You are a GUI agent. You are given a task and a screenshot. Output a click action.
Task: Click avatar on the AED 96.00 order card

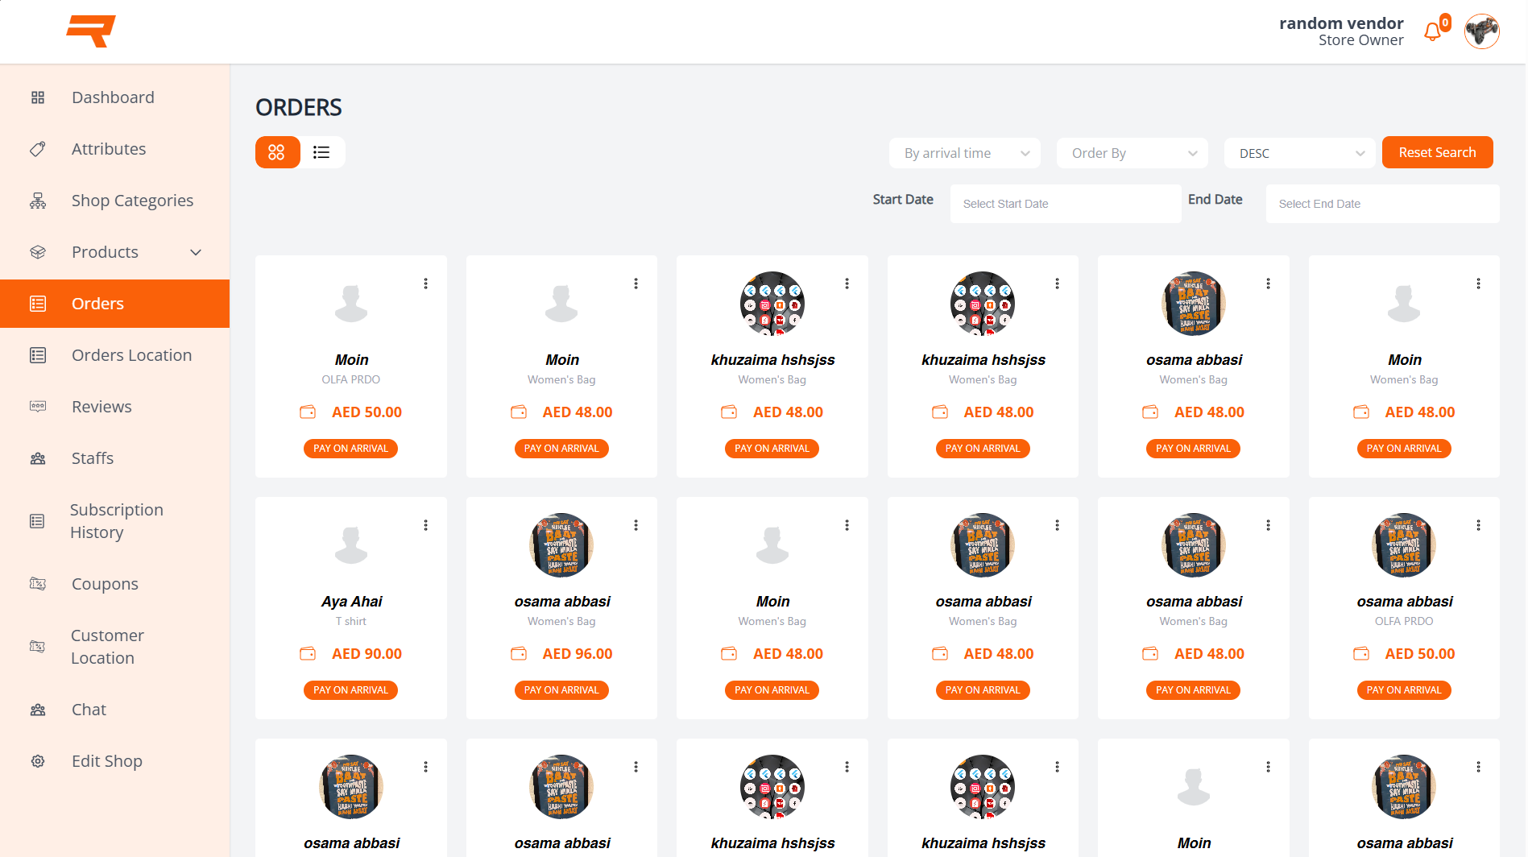(x=561, y=545)
